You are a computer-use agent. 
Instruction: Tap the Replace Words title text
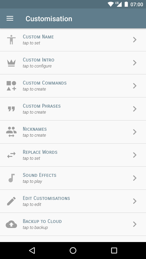tap(40, 152)
